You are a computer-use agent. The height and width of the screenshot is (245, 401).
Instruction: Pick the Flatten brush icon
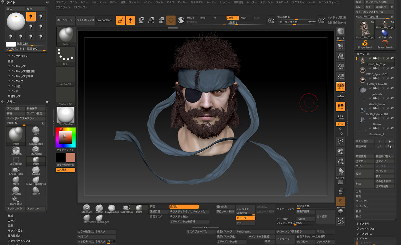(x=36, y=191)
